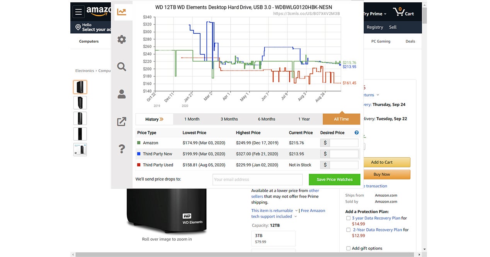Click the Save Price Watches button
Viewport: 490px width, 257px height.
334,180
